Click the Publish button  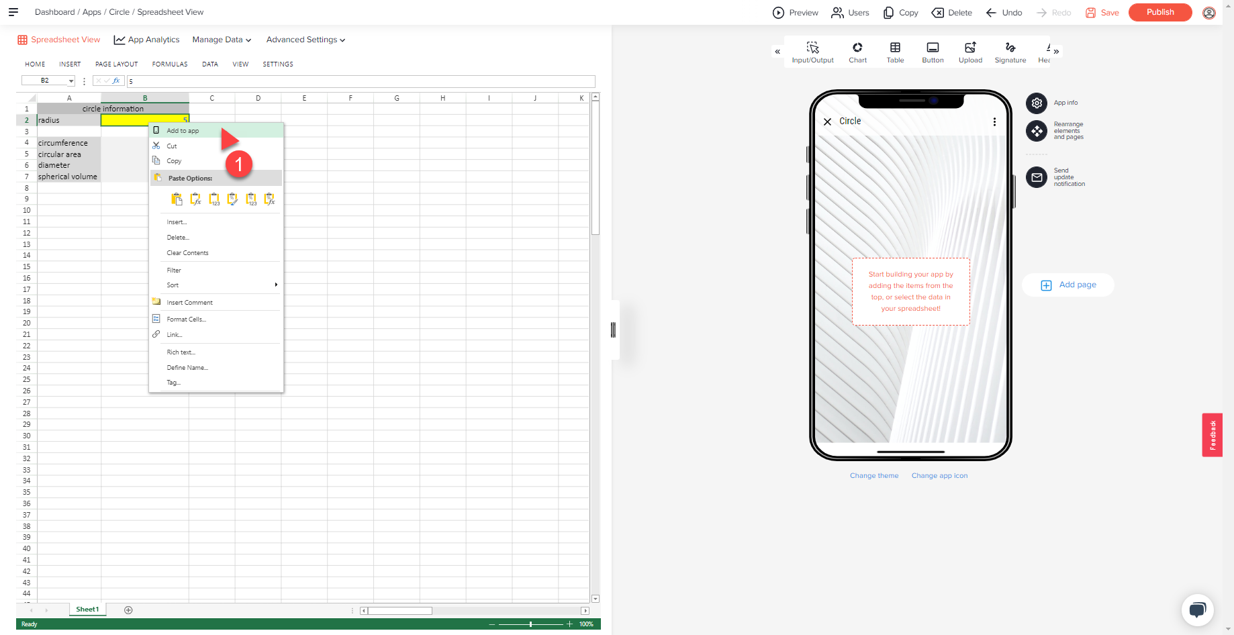(1160, 12)
